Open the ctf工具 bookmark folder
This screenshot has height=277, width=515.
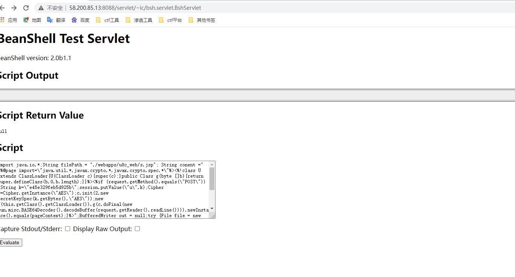tap(108, 20)
